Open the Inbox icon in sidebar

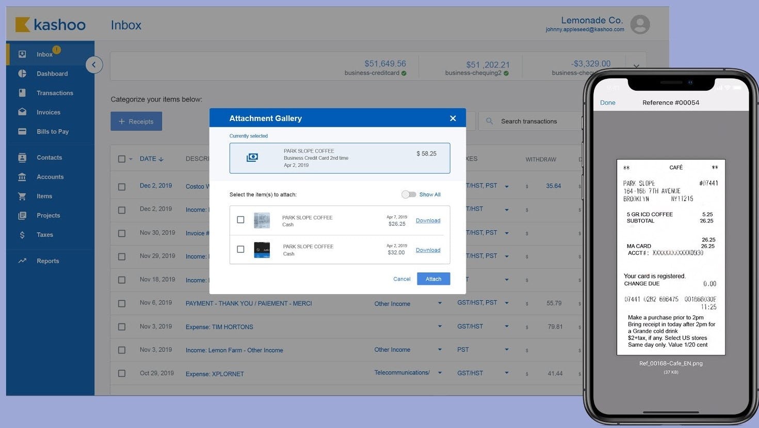click(22, 54)
